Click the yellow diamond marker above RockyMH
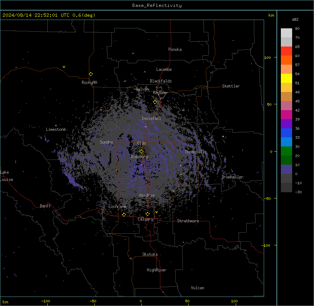 [91, 74]
